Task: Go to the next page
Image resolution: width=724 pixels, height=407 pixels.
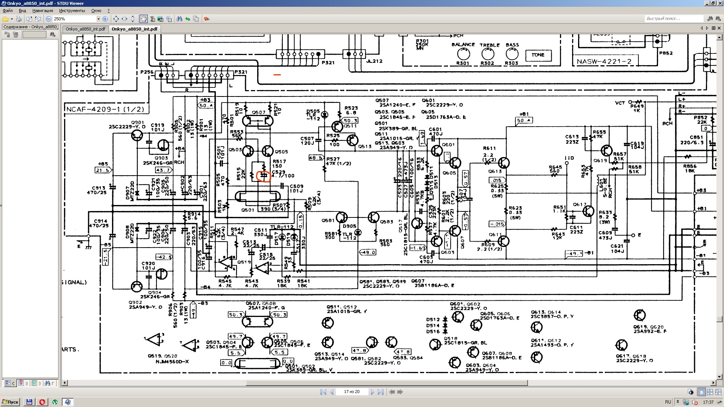Action: point(373,392)
